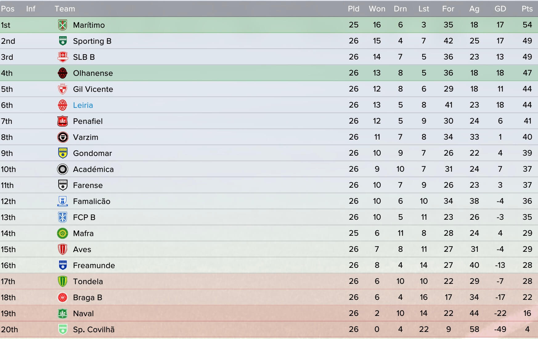Click the Leiria team badge icon
The height and width of the screenshot is (339, 538).
(63, 105)
